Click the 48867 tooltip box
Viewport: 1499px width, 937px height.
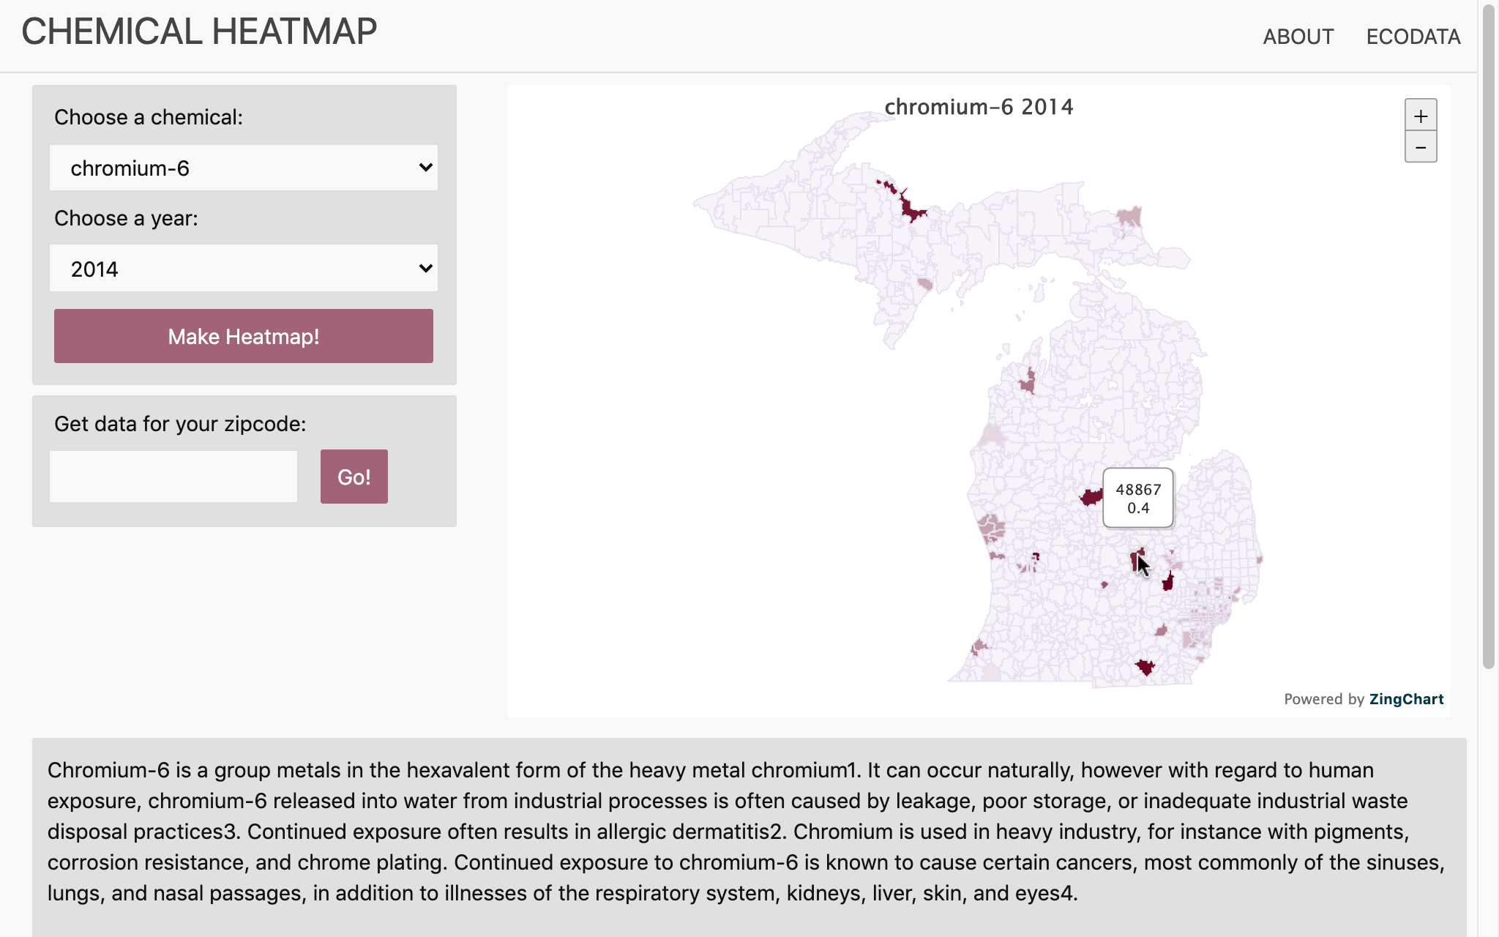click(x=1137, y=498)
